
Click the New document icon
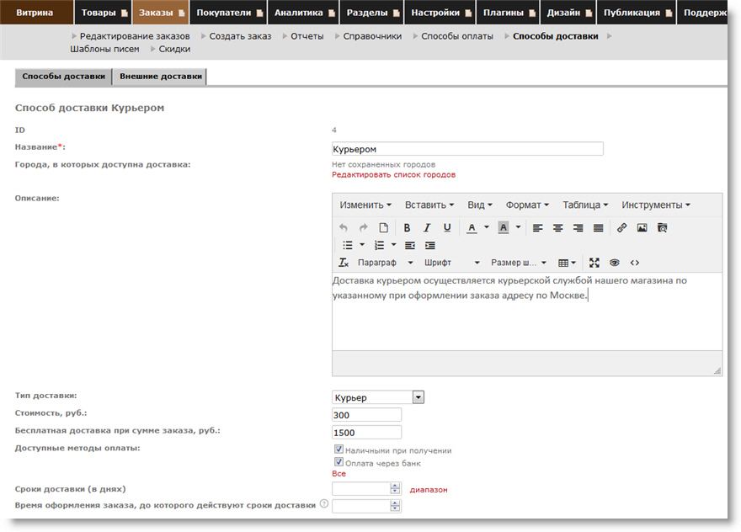pos(383,228)
